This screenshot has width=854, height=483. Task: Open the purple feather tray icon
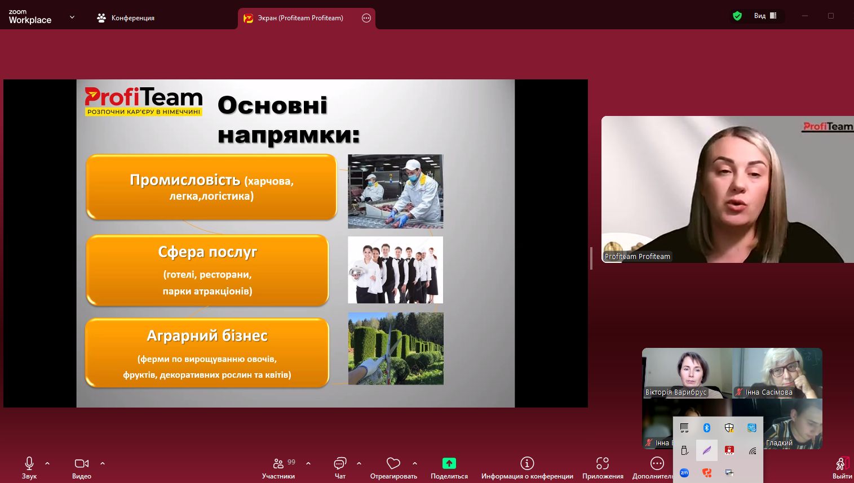pyautogui.click(x=707, y=450)
